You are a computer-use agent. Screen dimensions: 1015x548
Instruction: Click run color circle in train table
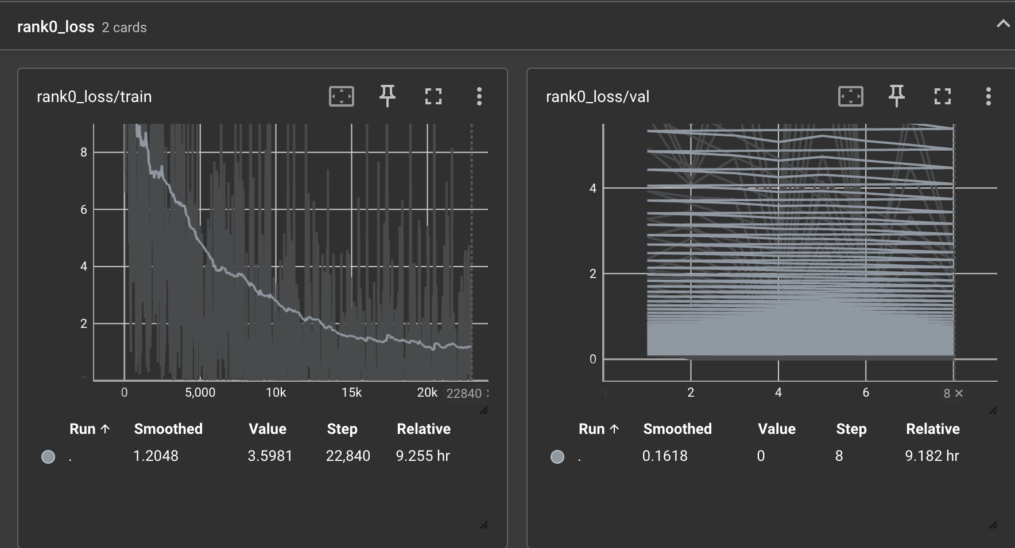click(48, 456)
